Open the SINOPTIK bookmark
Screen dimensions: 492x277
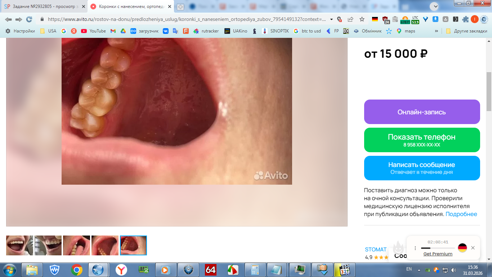tap(276, 31)
